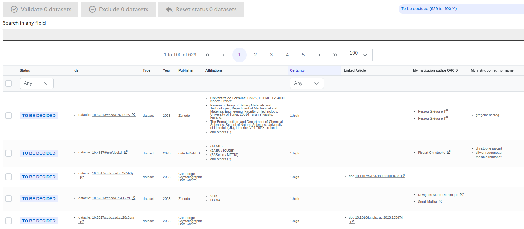Switch to page 3 of results

[x=271, y=55]
